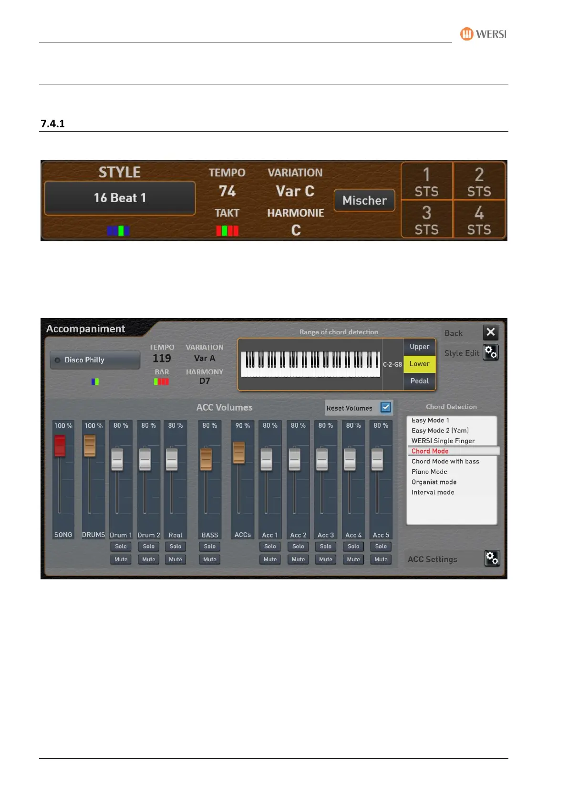
Task: Mute the Drum 1 channel
Action: point(121,559)
